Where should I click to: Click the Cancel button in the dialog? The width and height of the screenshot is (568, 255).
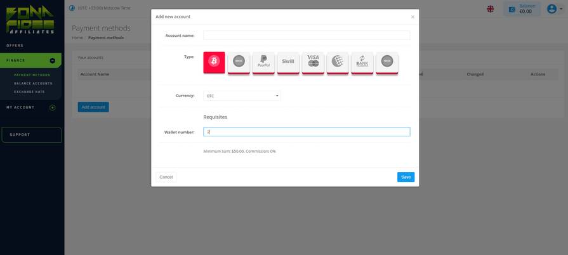166,177
